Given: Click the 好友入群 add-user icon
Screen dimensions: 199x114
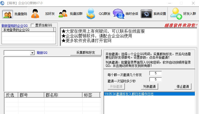Looking at the screenshot, I should [176, 14].
